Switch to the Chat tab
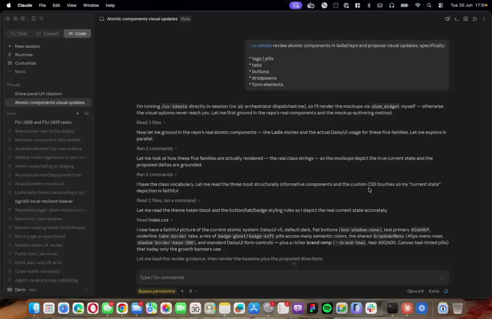 pyautogui.click(x=19, y=34)
